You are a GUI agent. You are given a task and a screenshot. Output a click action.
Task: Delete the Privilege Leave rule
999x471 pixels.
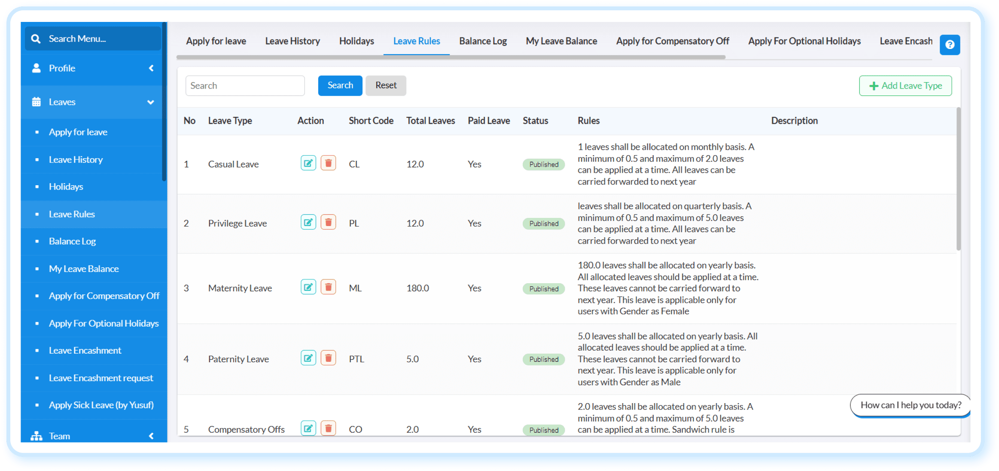(x=328, y=223)
